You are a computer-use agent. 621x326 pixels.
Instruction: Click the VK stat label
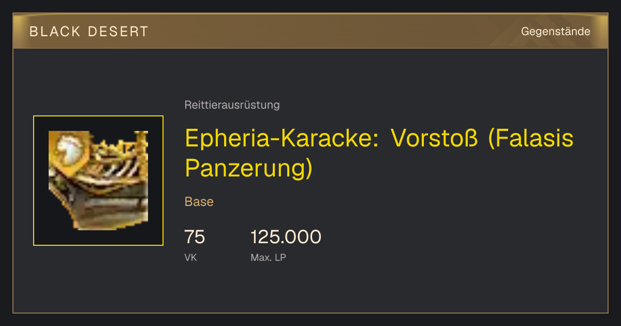click(190, 257)
